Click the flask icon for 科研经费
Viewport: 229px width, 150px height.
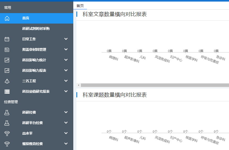[x=7, y=112]
